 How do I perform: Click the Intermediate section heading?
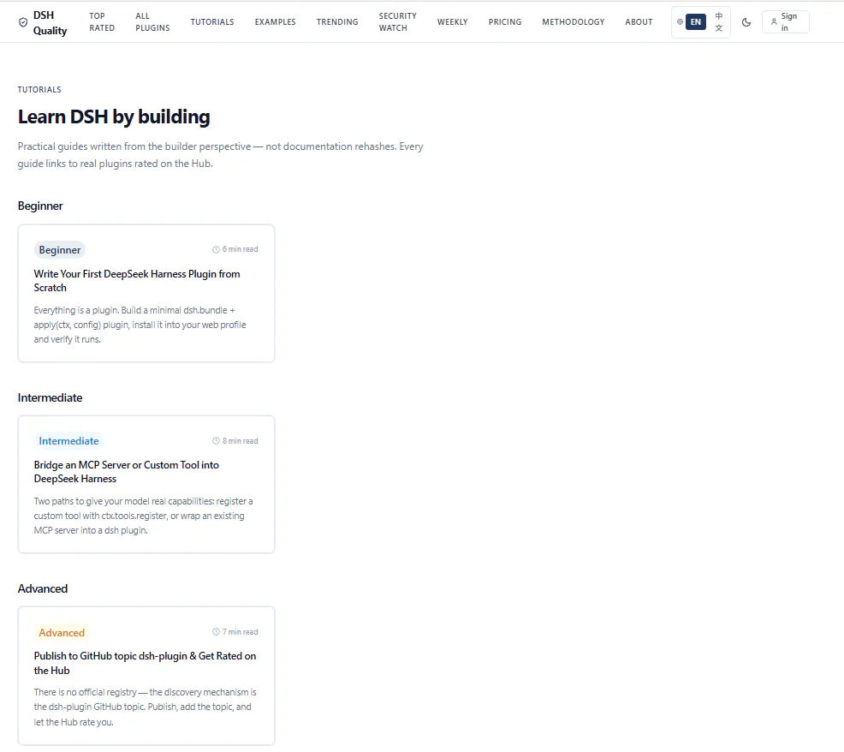pyautogui.click(x=50, y=397)
